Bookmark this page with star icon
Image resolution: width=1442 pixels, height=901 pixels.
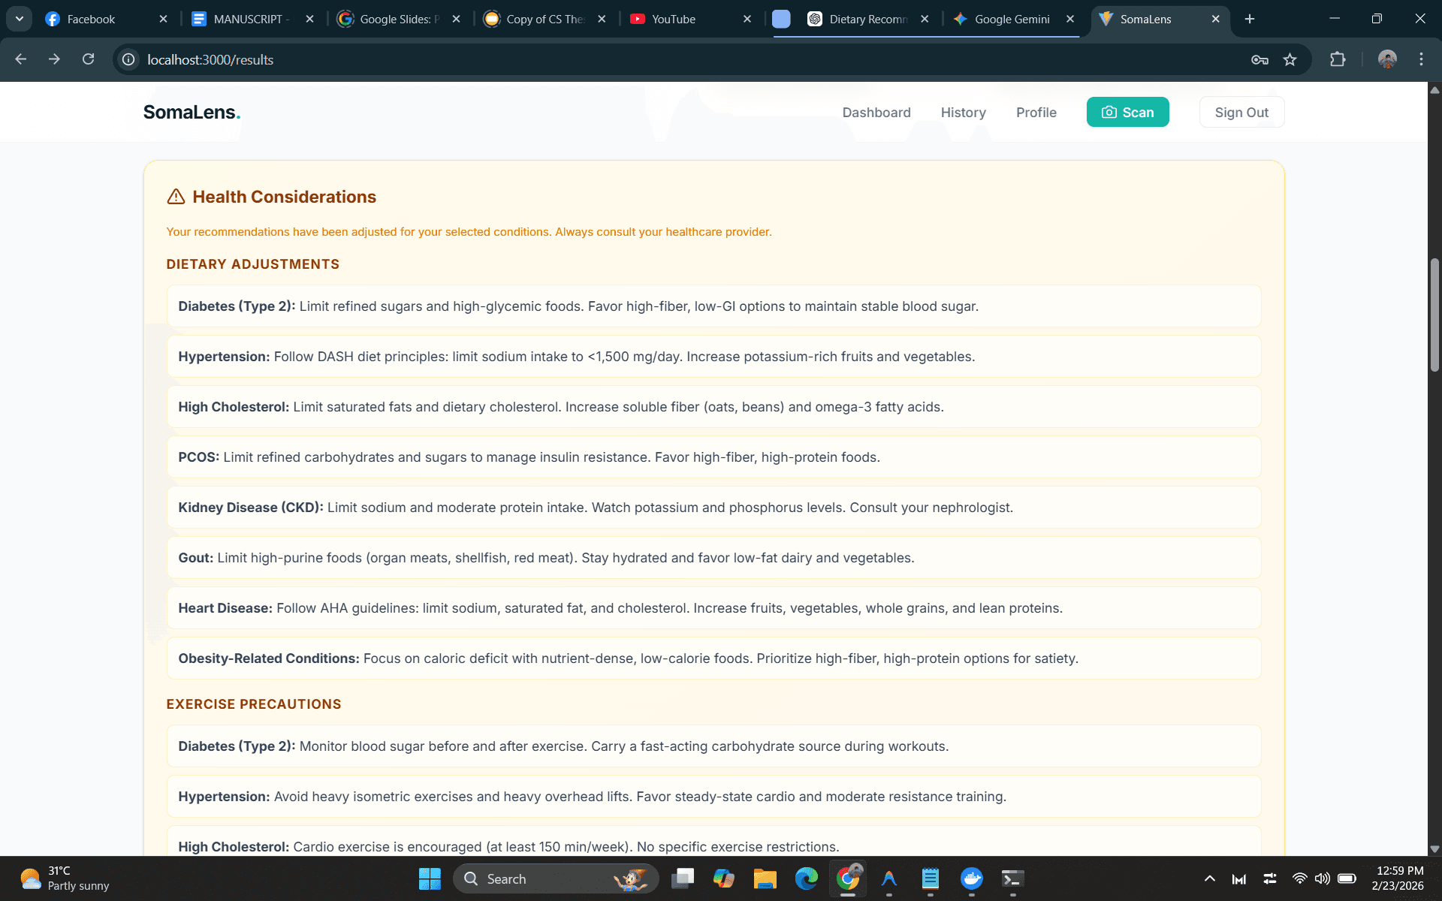(x=1290, y=59)
